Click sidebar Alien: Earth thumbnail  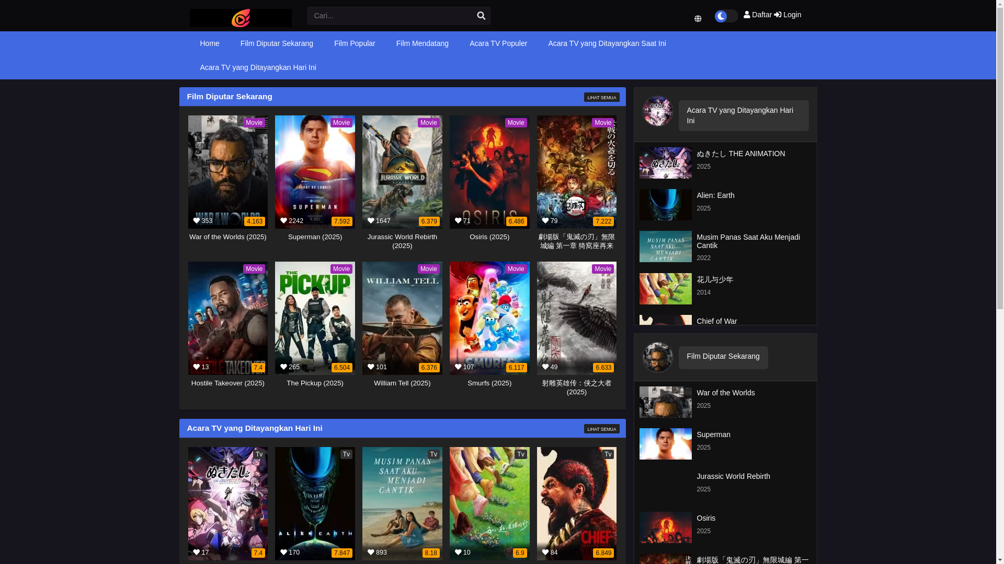665,205
